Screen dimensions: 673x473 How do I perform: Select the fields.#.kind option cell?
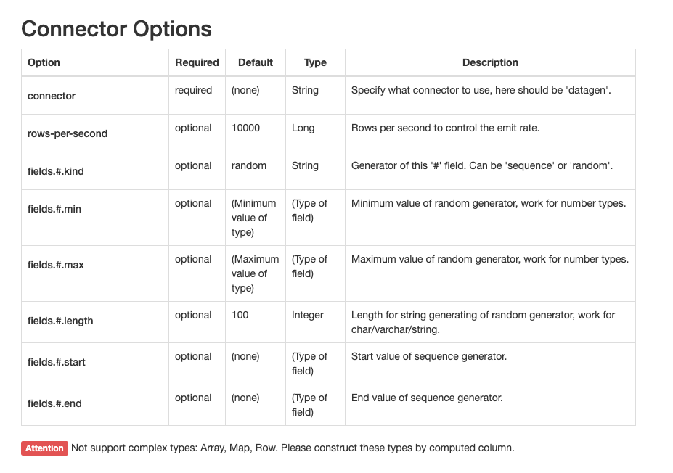click(60, 171)
